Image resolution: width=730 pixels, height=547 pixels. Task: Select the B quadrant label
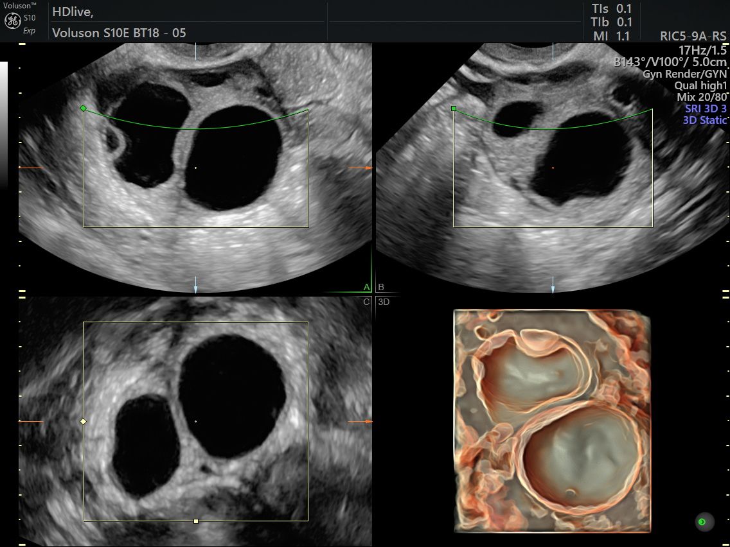coord(381,287)
